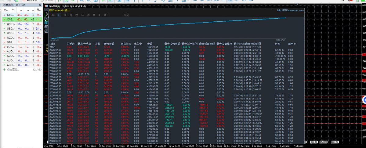This screenshot has height=148, width=366.
Task: Open the 轨迹 trajectory tab
Action: point(127,15)
